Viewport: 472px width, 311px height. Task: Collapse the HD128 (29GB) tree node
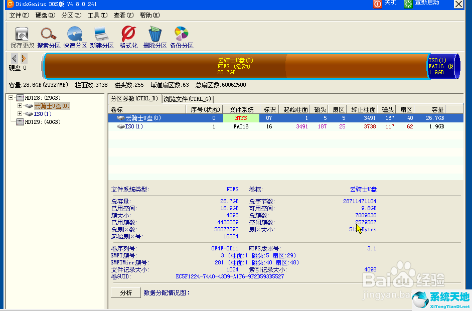(x=11, y=98)
